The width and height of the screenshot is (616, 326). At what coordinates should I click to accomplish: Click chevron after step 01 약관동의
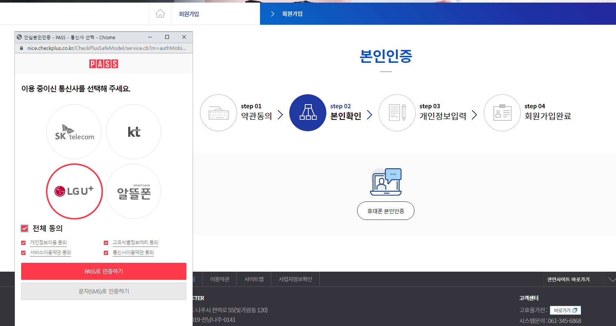280,115
